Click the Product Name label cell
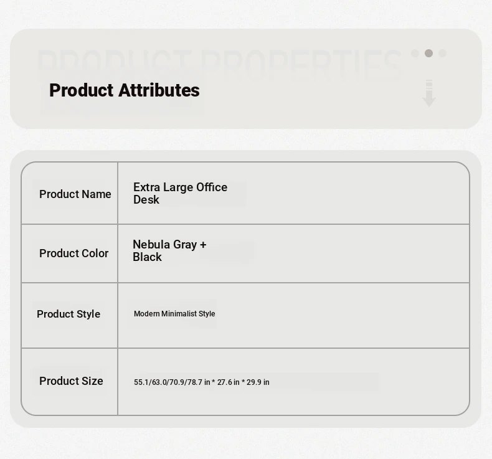 (x=70, y=194)
